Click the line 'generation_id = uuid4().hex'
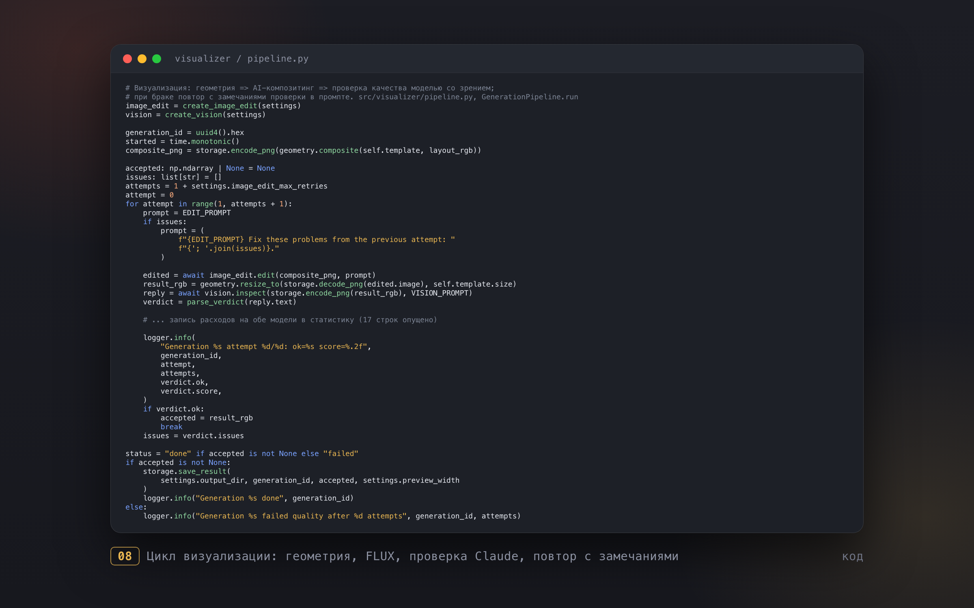 [185, 133]
